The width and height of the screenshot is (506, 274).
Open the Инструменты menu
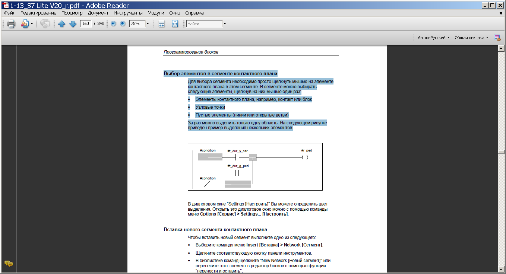(x=128, y=13)
